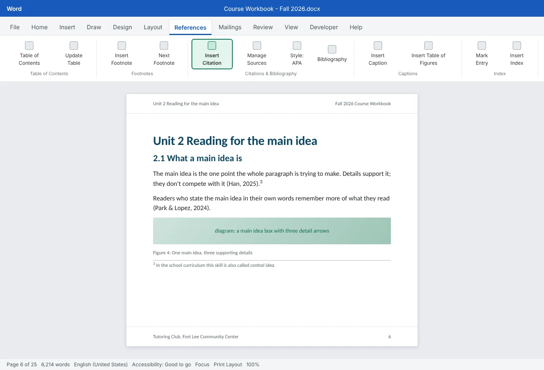This screenshot has height=370, width=544.
Task: Click the subheading 2.1 What a main idea is
Action: pyautogui.click(x=198, y=158)
